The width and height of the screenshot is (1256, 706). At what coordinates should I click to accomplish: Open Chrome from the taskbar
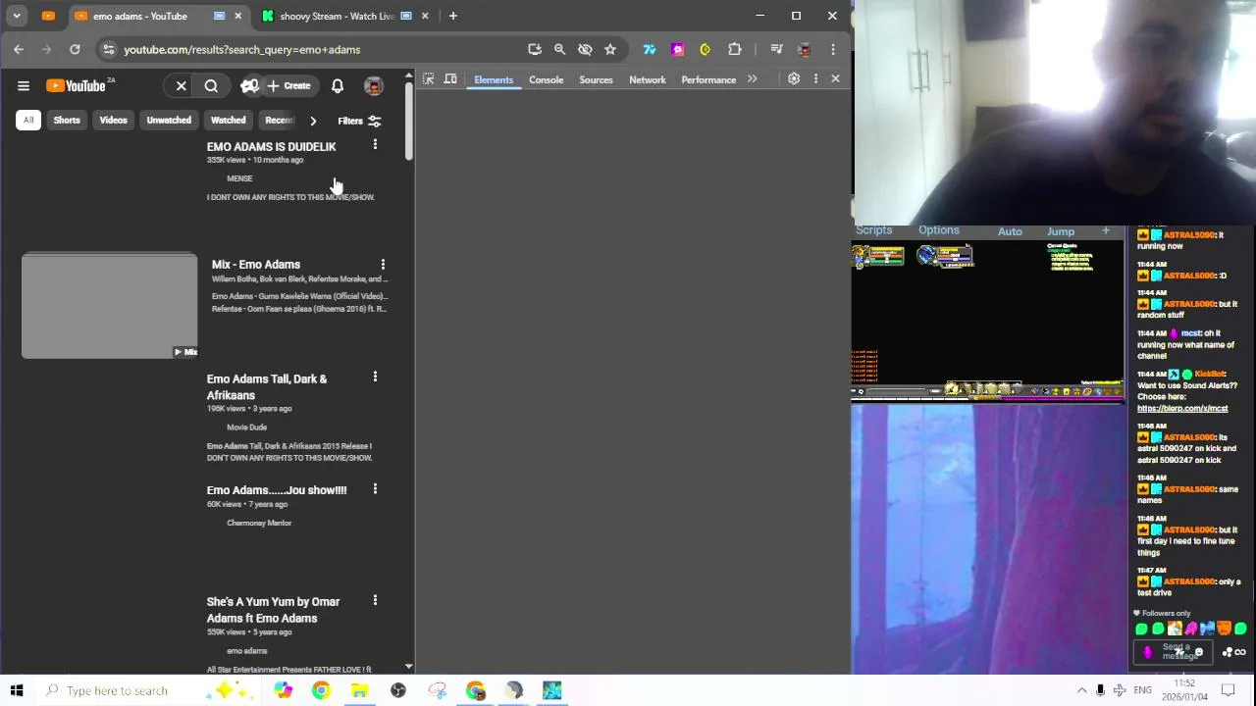pos(321,690)
